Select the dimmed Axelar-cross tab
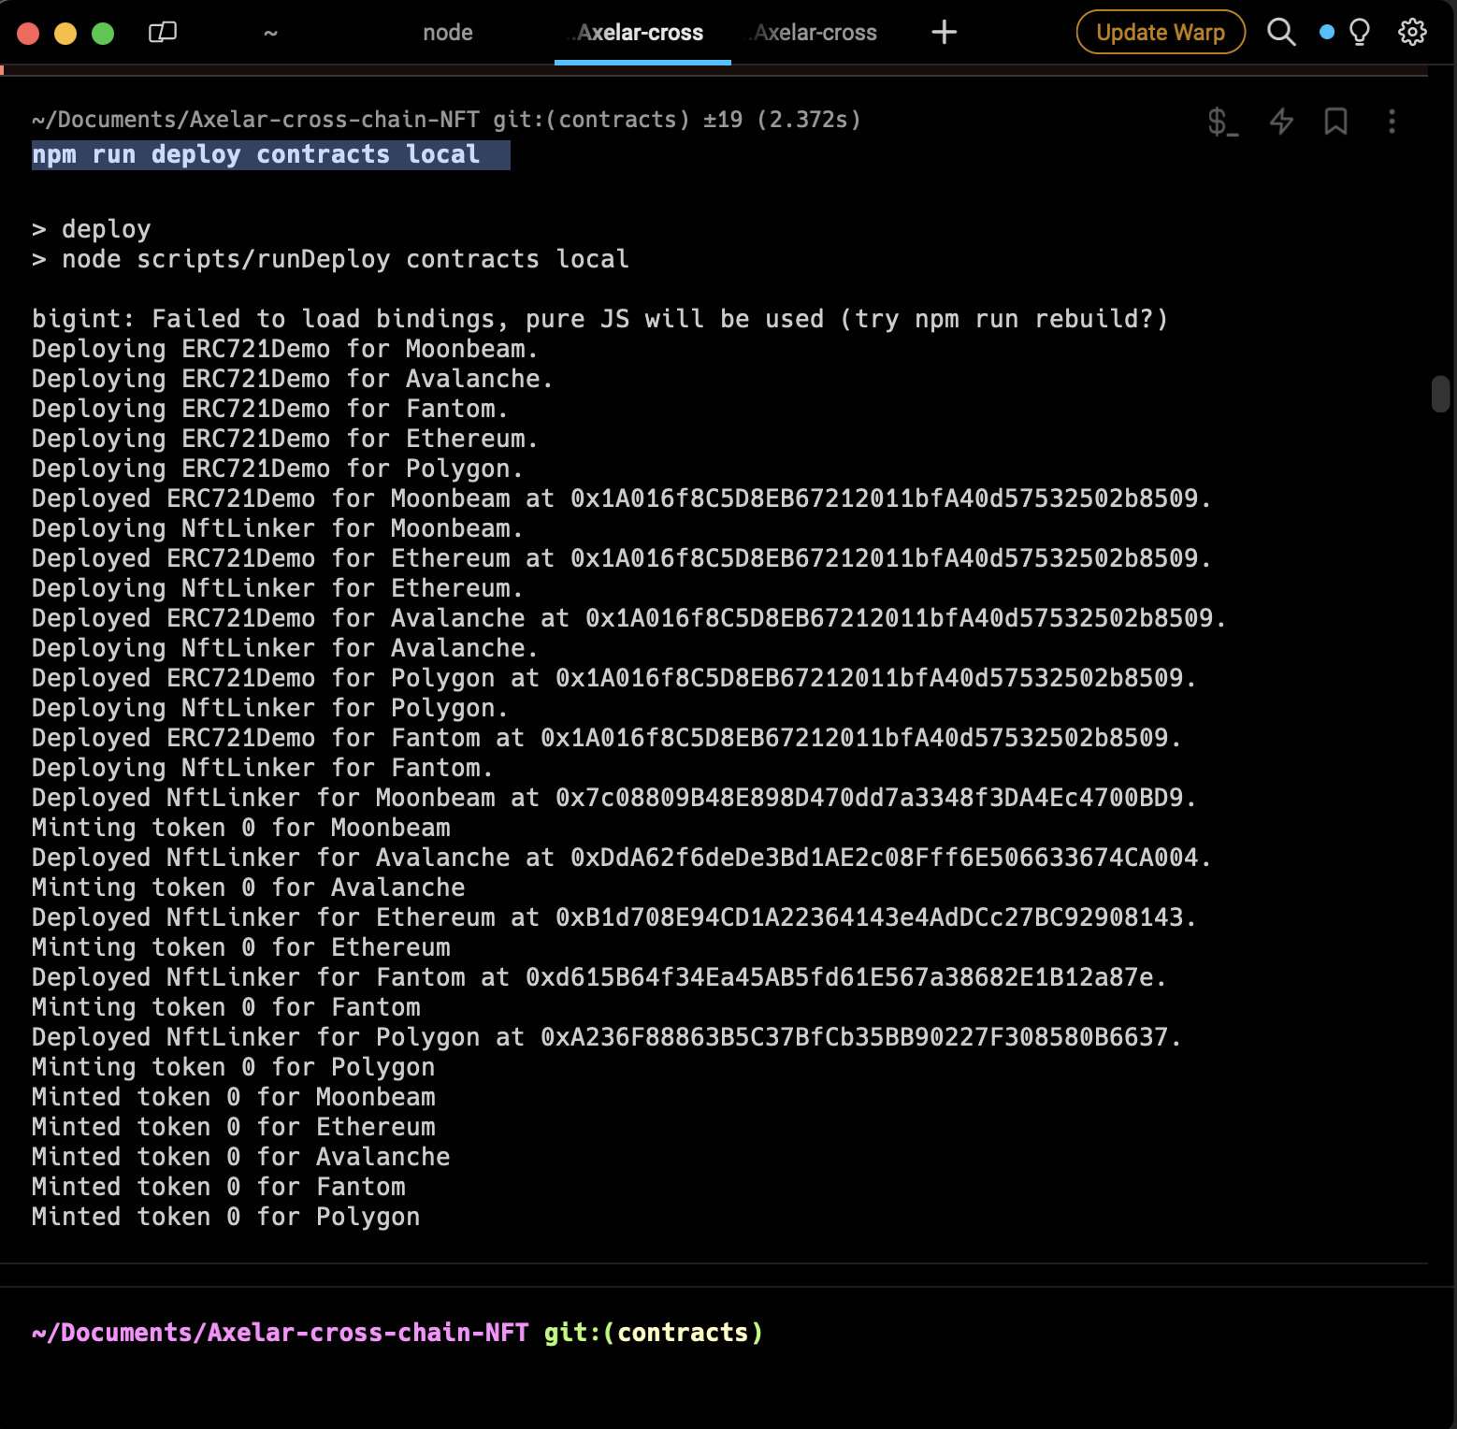The image size is (1457, 1429). click(x=815, y=33)
